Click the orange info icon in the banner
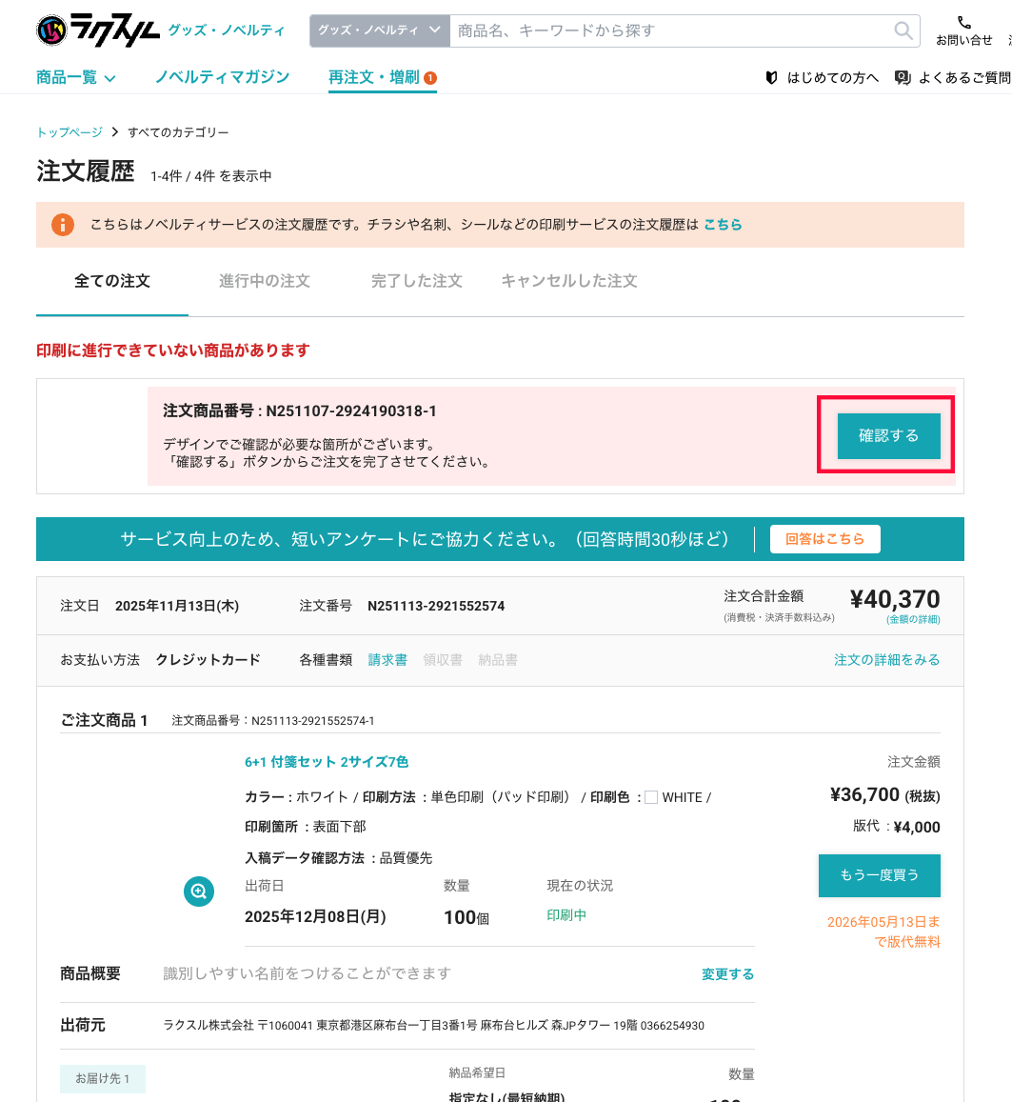1012x1102 pixels. pos(63,225)
